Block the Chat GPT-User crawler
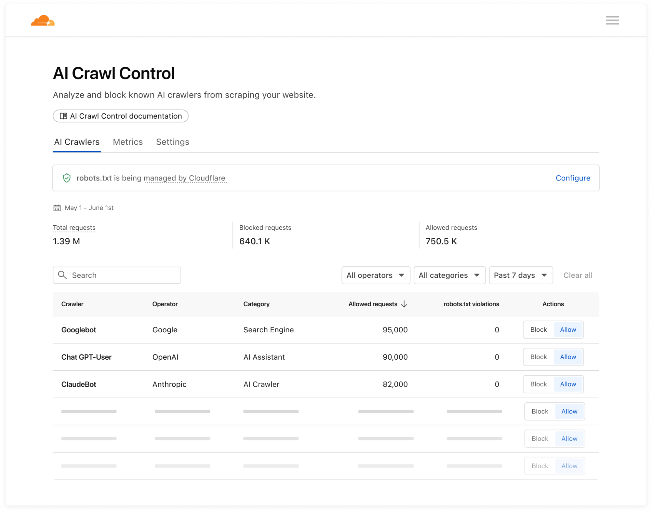The width and height of the screenshot is (652, 512). click(538, 357)
